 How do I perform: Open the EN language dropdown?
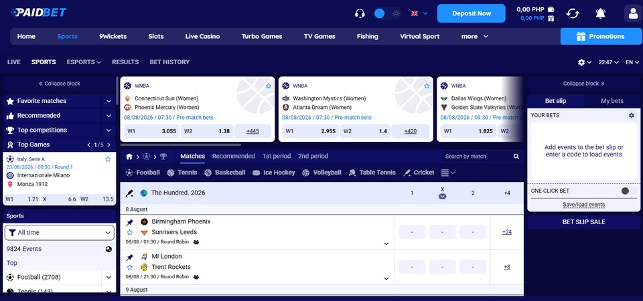pos(632,62)
